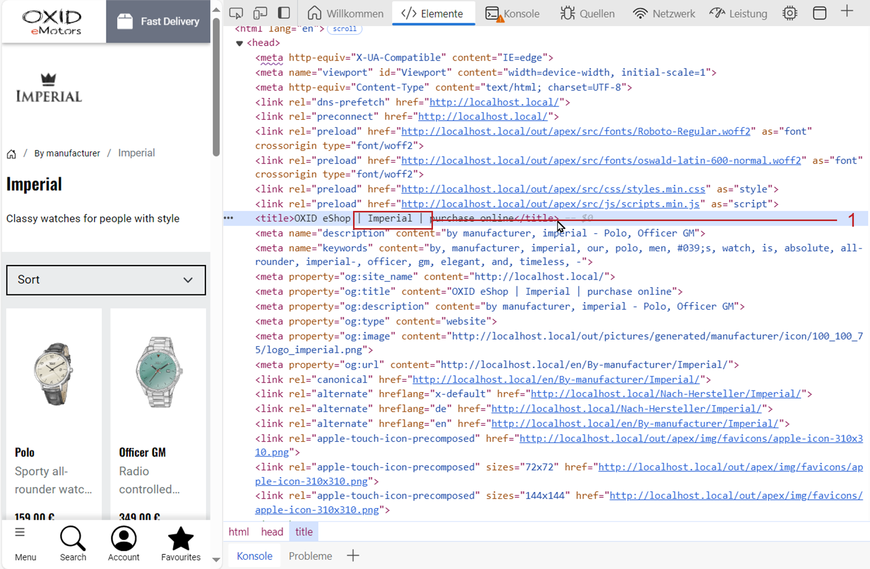Click the Imperial breadcrumb entry

coord(137,153)
